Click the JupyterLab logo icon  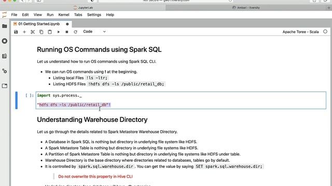[5, 15]
